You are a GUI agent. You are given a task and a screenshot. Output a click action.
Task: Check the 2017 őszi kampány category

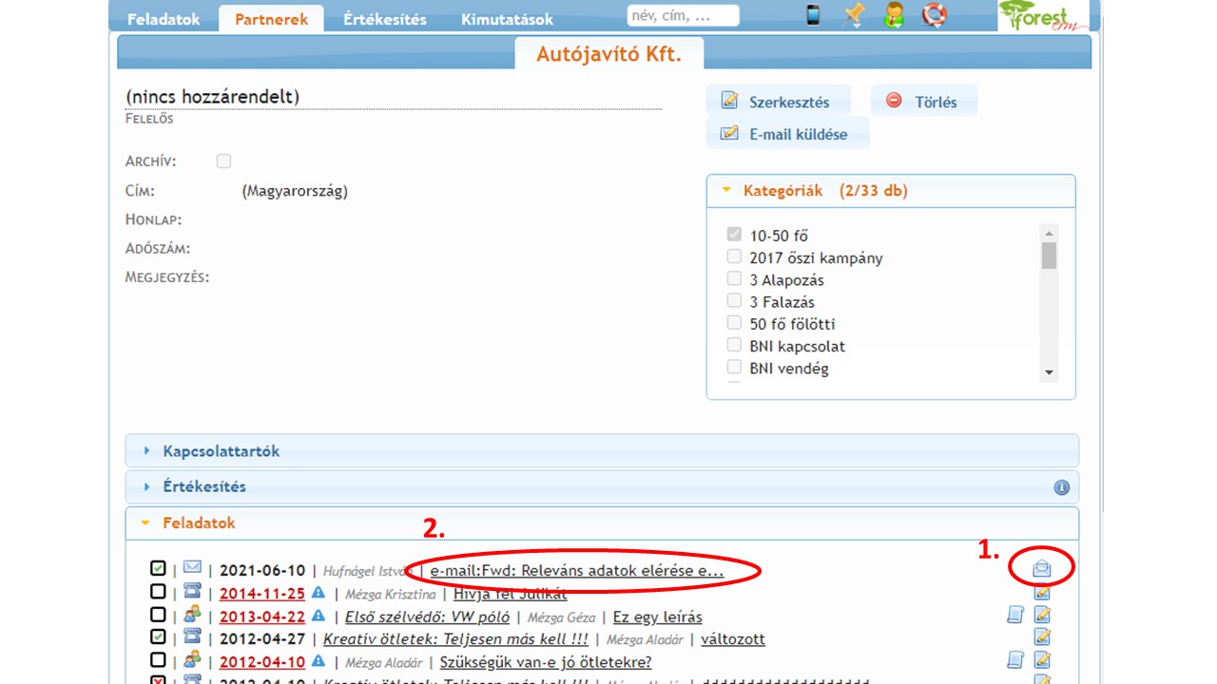pos(734,257)
